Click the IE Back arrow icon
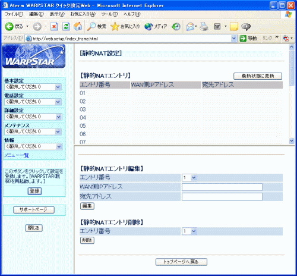Image resolution: width=297 pixels, height=276 pixels. click(x=9, y=26)
